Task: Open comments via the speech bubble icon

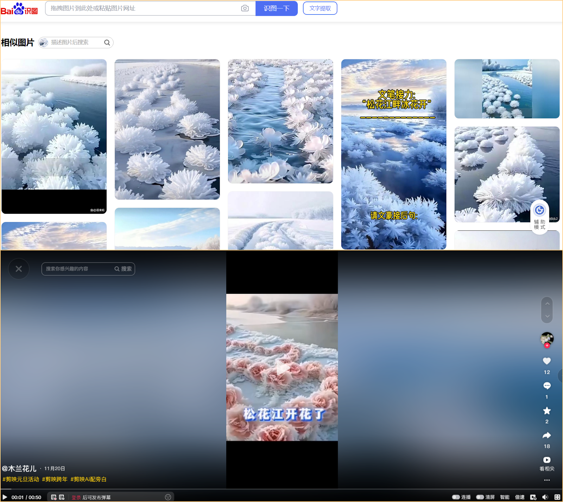Action: pyautogui.click(x=546, y=386)
